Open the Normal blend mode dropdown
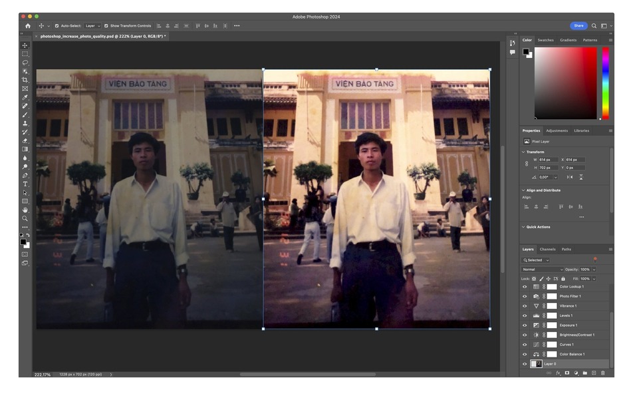 [542, 270]
